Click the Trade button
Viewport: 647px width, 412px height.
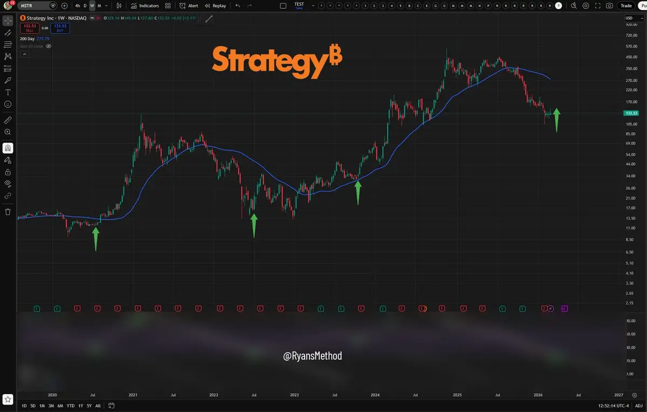pyautogui.click(x=626, y=5)
